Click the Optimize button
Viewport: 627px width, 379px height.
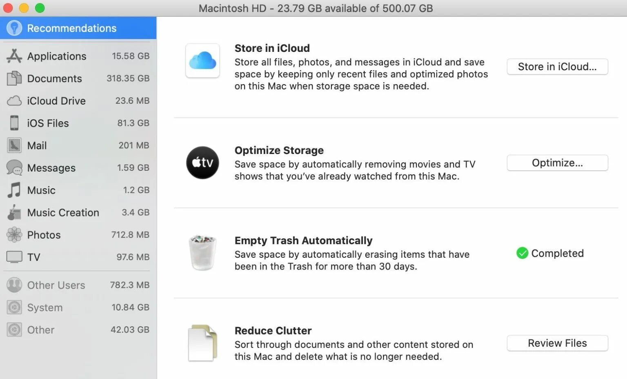coord(557,163)
